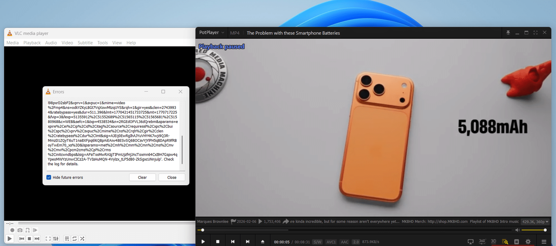Toggle S/W decoder indicator in PotPlayer

point(317,242)
